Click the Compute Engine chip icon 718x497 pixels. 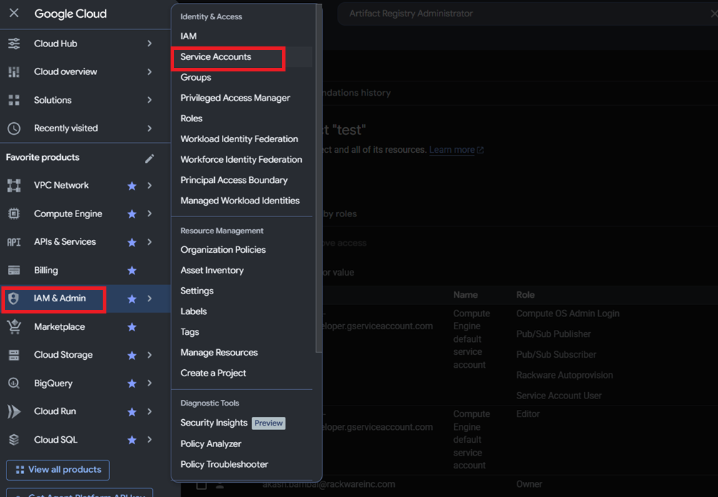point(14,214)
